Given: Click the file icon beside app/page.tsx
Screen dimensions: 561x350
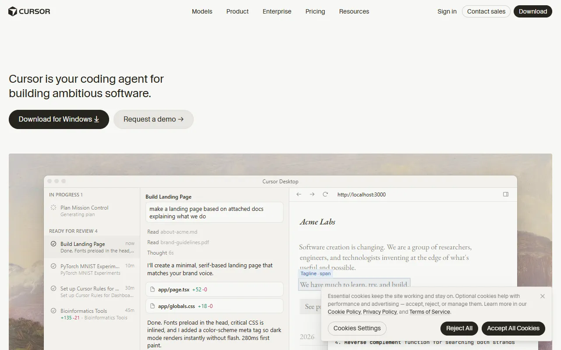Looking at the screenshot, I should click(x=153, y=290).
